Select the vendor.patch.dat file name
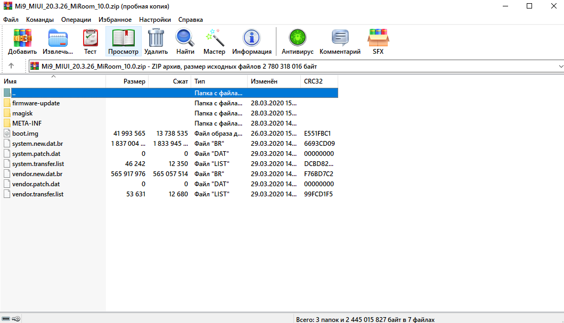The width and height of the screenshot is (564, 323). 36,184
